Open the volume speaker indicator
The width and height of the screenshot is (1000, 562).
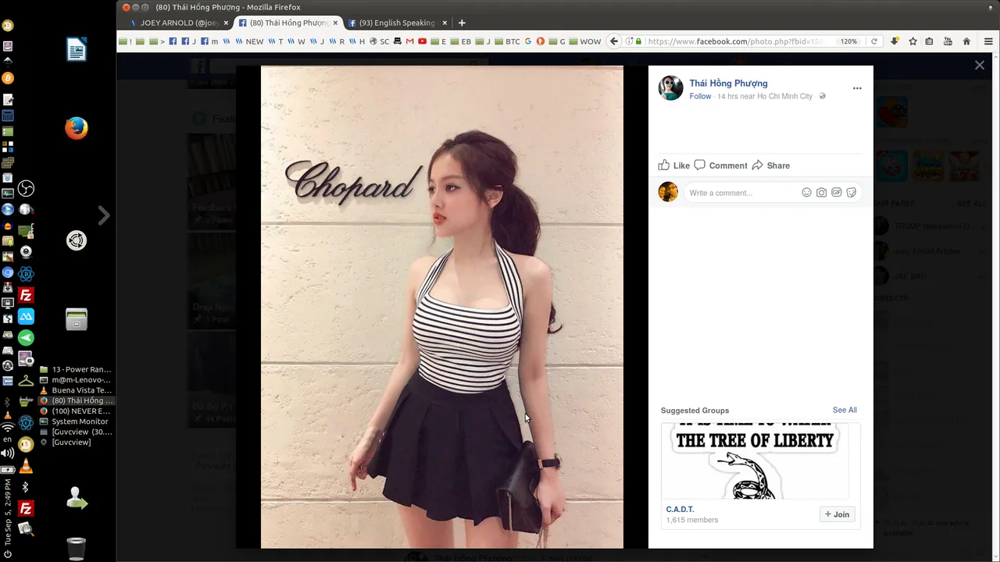coord(8,453)
